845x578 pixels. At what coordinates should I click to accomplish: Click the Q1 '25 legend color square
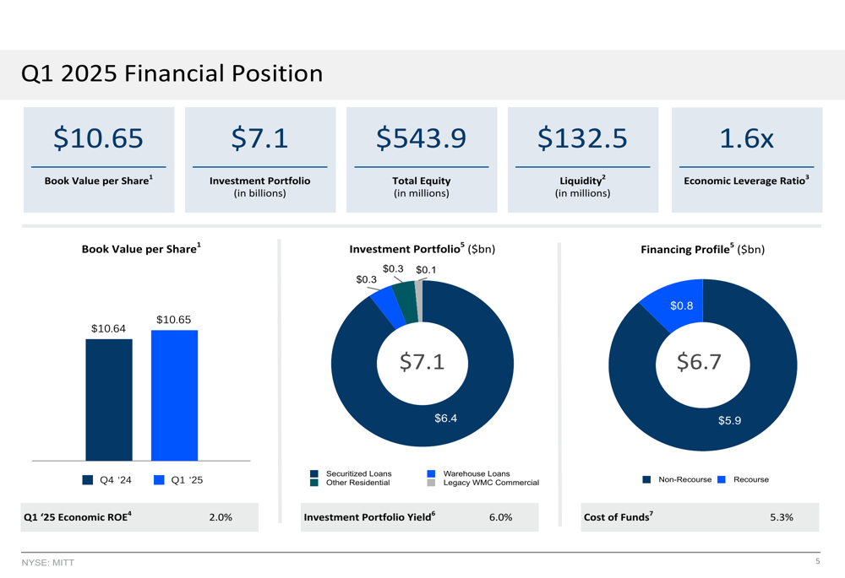159,479
